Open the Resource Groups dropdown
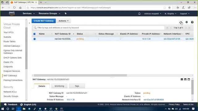The width and height of the screenshot is (198, 111). pyautogui.click(x=49, y=14)
